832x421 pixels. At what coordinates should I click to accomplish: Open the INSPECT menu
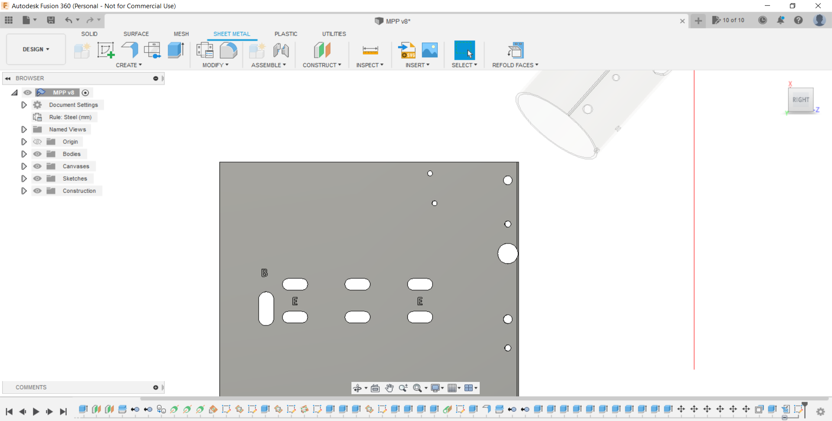[370, 65]
